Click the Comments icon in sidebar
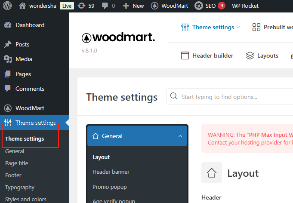The image size is (293, 203). click(x=7, y=89)
